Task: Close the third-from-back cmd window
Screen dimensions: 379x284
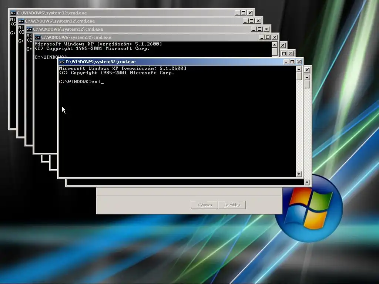Action: pos(266,30)
